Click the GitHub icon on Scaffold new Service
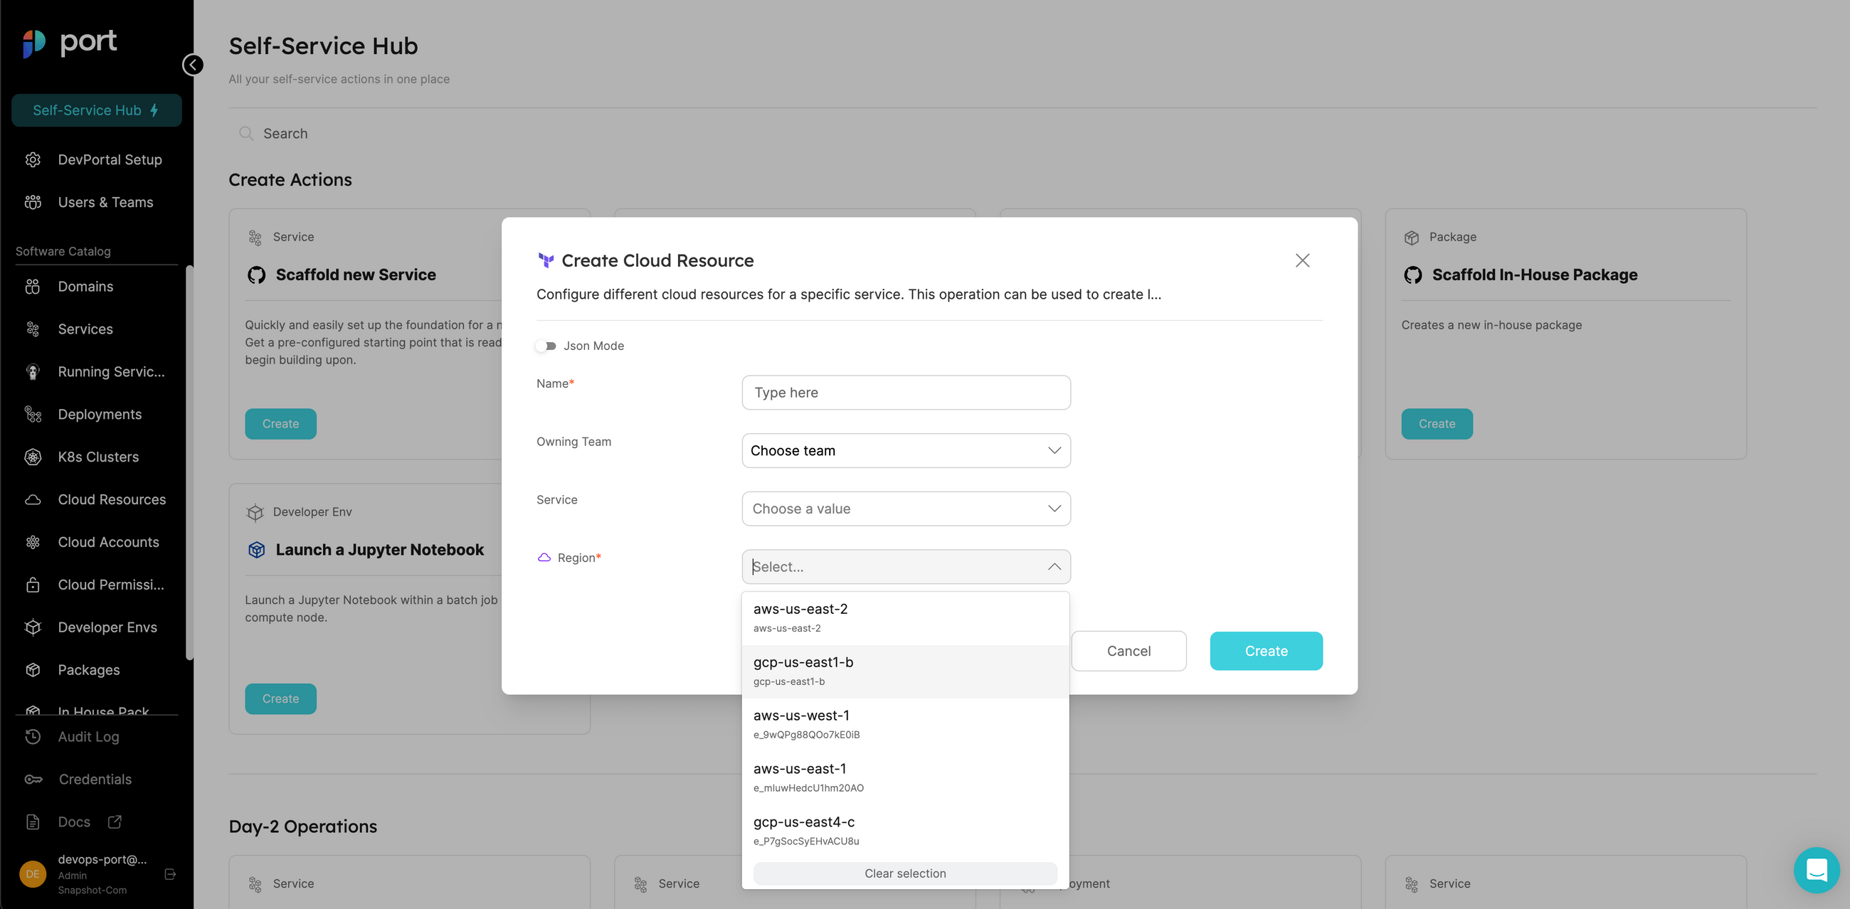This screenshot has width=1850, height=909. [255, 275]
